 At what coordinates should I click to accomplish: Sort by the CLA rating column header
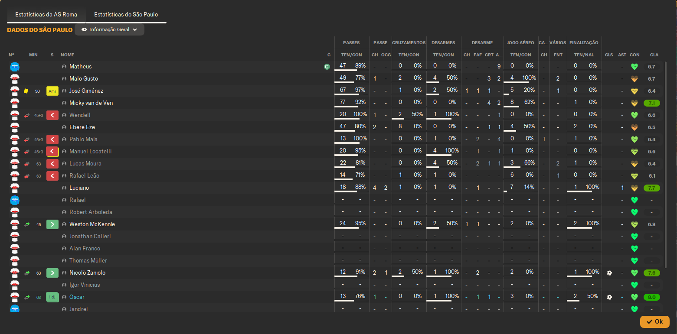tap(654, 55)
